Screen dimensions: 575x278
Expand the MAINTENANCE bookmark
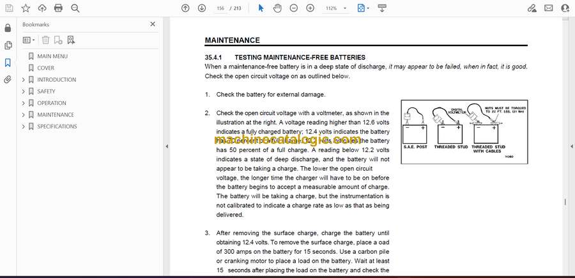(24, 115)
